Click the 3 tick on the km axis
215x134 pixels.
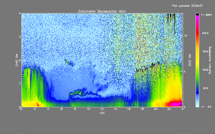tap(20, 37)
